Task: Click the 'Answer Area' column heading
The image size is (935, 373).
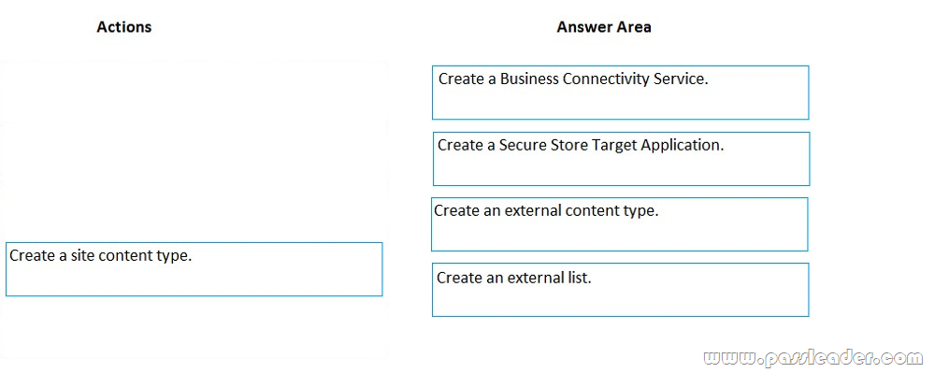Action: pos(603,27)
